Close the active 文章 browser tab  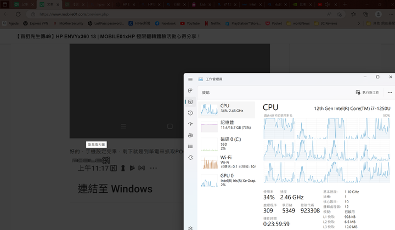point(58,4)
